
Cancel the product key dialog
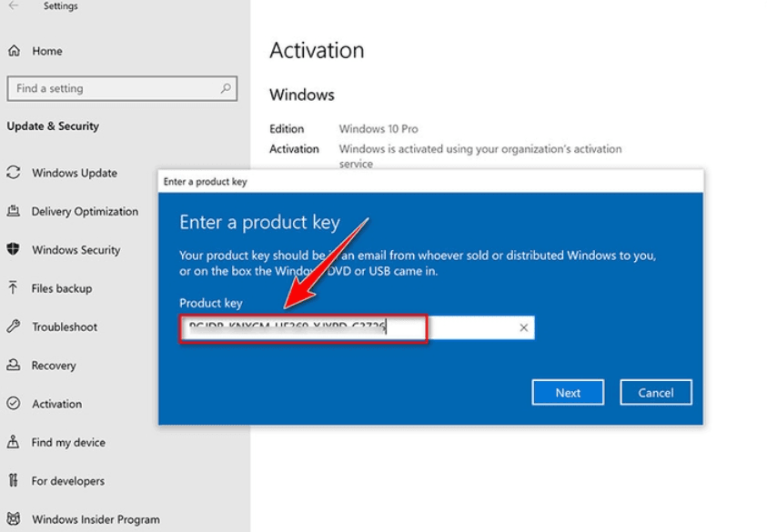point(656,392)
